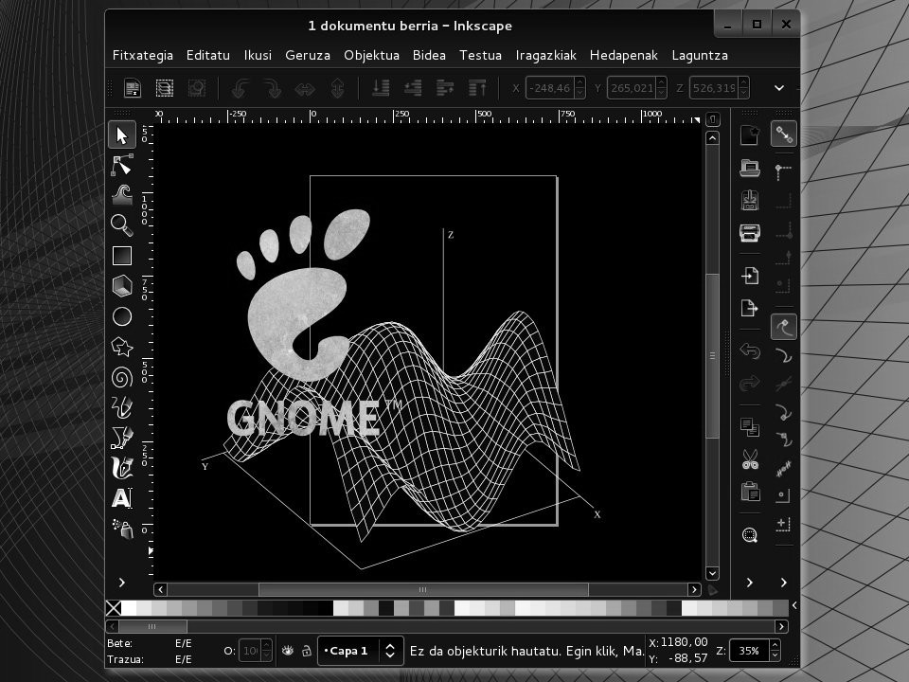Select the Bezier pen tool

(x=122, y=438)
